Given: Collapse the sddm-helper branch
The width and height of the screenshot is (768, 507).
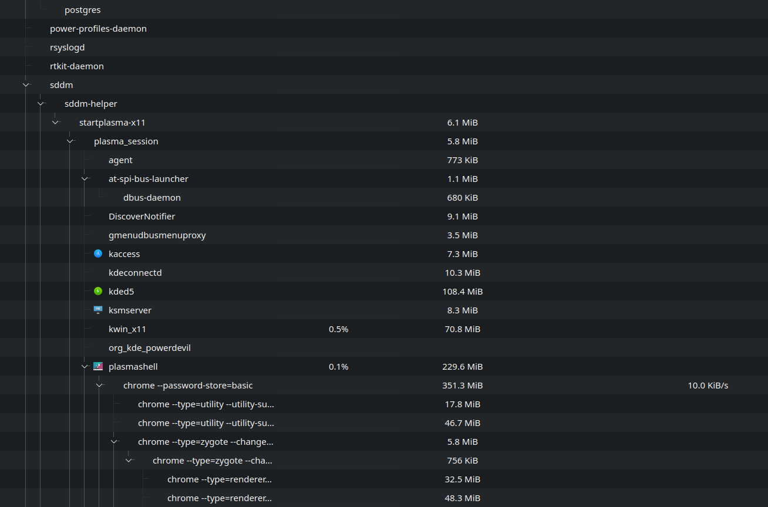Looking at the screenshot, I should pyautogui.click(x=41, y=103).
